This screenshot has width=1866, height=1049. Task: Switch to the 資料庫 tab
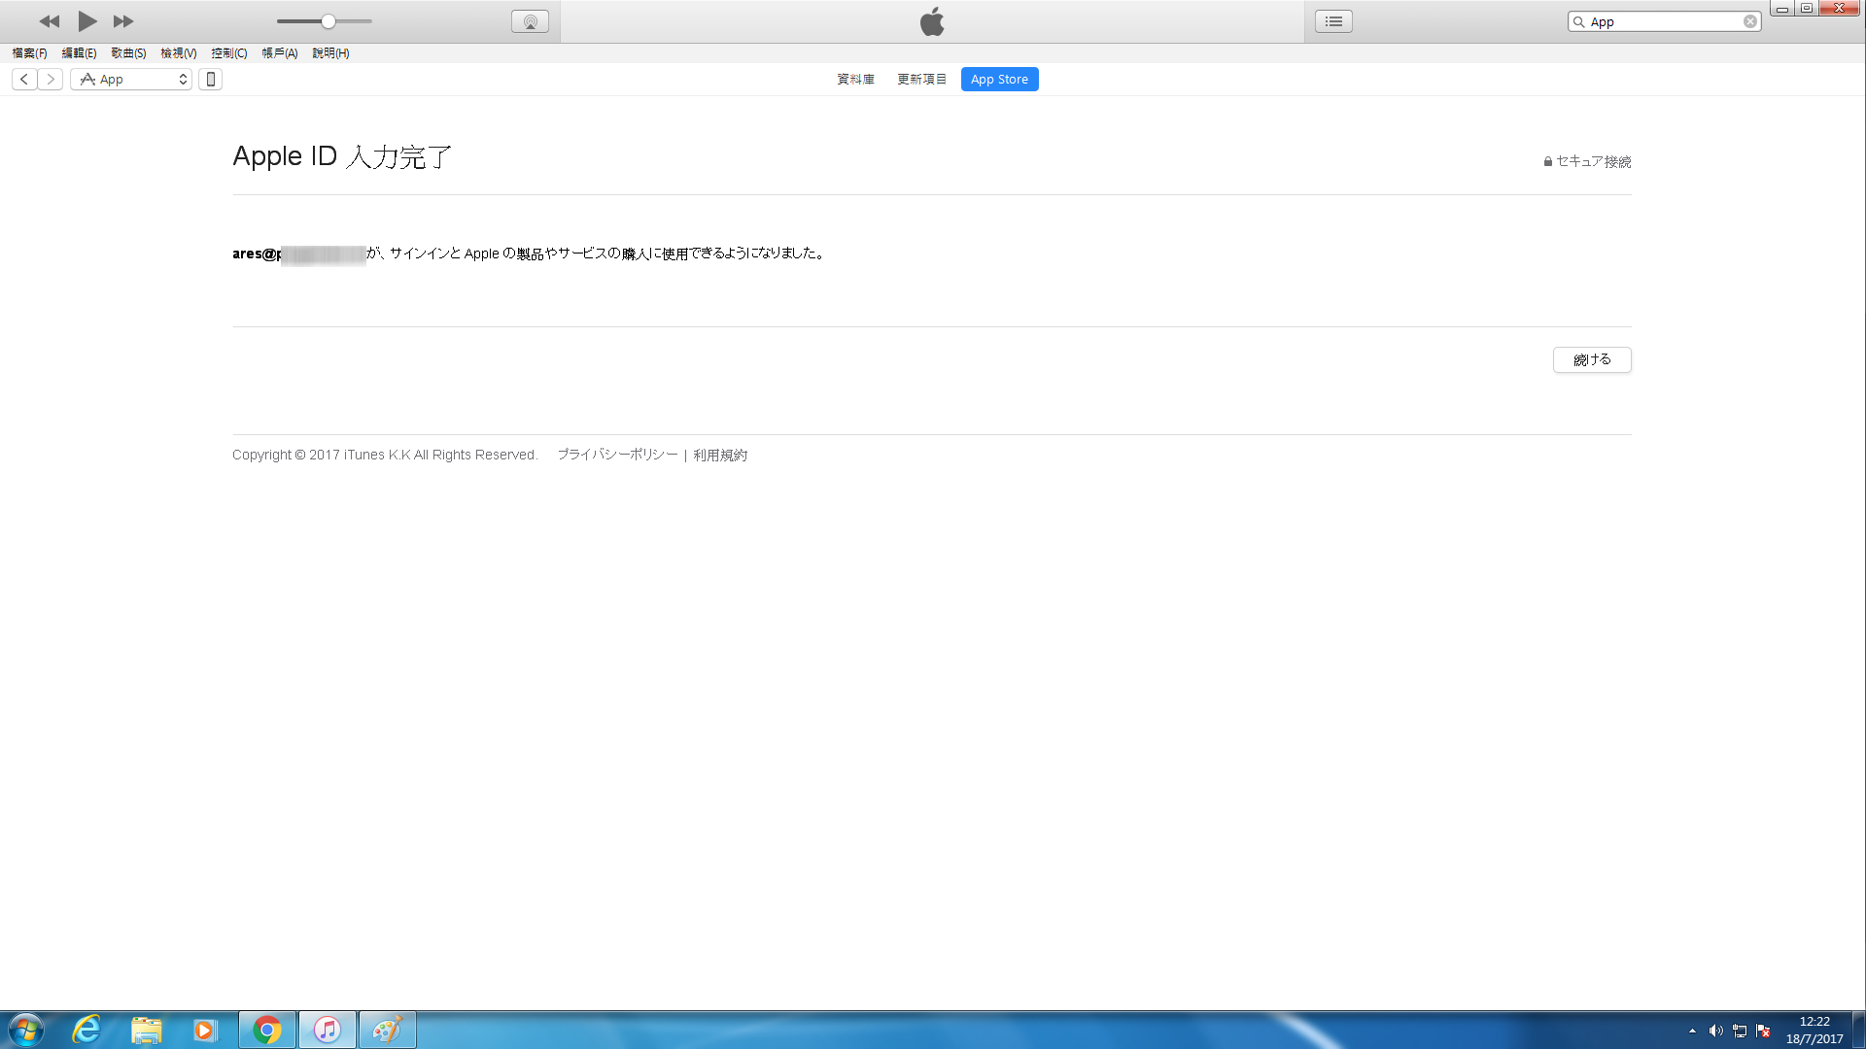coord(855,79)
